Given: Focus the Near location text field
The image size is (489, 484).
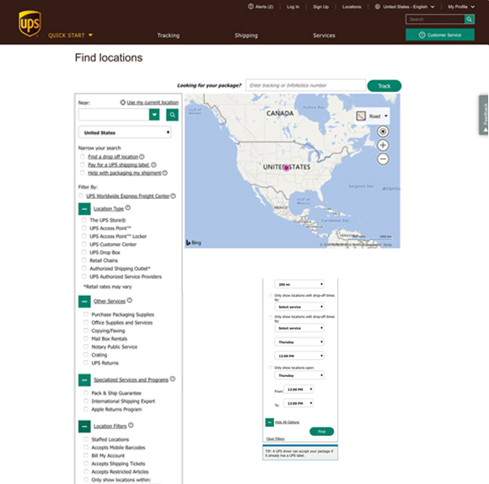Looking at the screenshot, I should point(114,115).
